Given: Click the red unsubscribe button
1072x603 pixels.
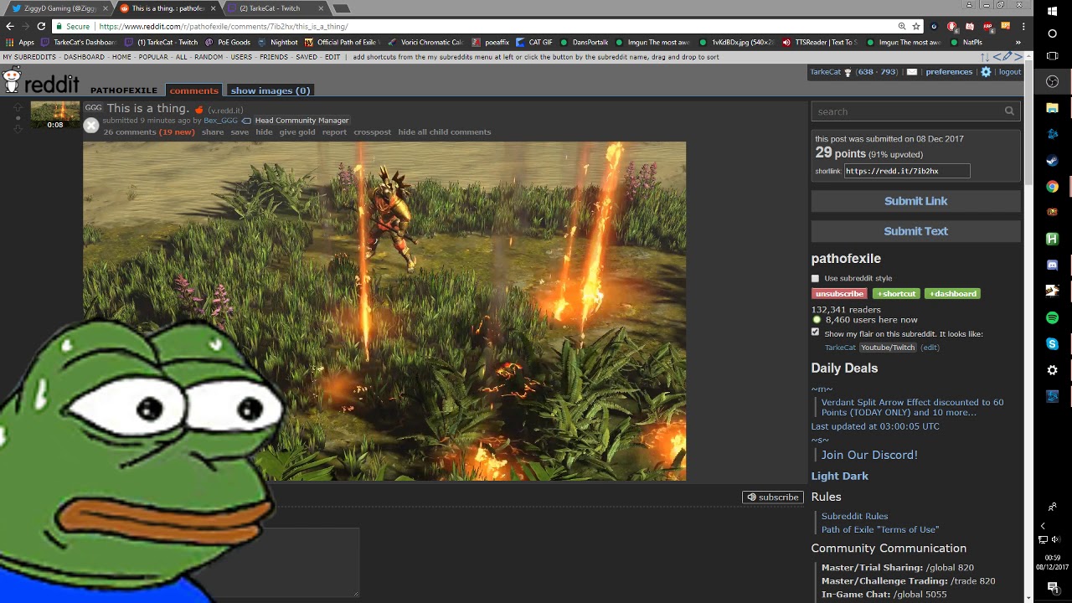Looking at the screenshot, I should 839,294.
